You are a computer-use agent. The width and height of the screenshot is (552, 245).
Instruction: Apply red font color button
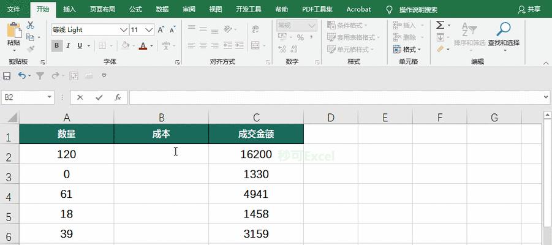point(143,45)
